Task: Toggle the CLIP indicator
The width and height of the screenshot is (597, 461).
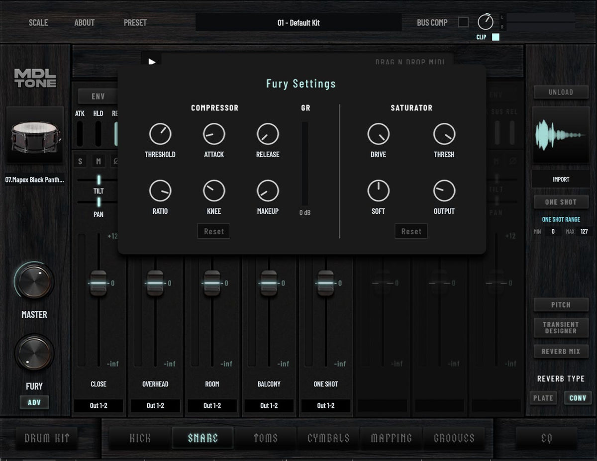Action: pos(496,37)
